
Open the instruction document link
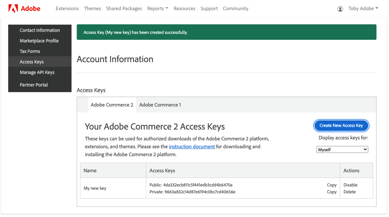[192, 146]
